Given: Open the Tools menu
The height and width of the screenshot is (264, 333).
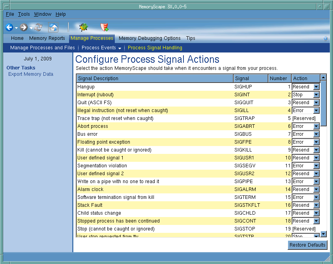Looking at the screenshot, I should click(24, 14).
